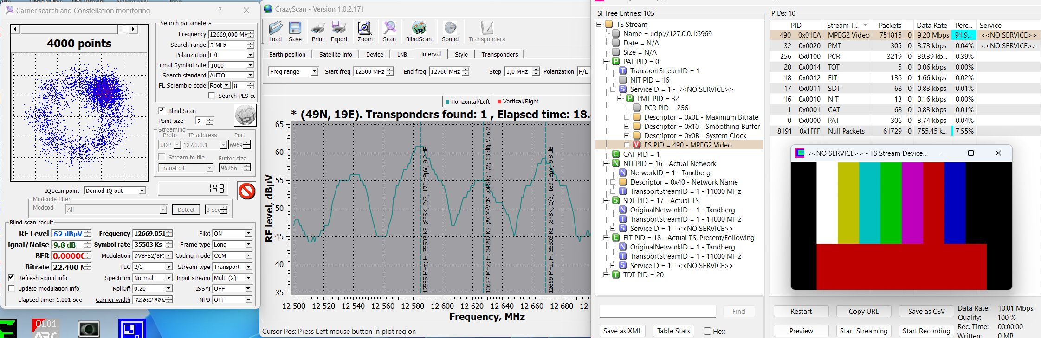
Task: Click the globe blind scan start icon
Action: (x=245, y=115)
